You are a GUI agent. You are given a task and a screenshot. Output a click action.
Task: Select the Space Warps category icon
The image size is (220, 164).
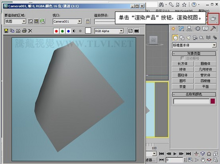208,38
